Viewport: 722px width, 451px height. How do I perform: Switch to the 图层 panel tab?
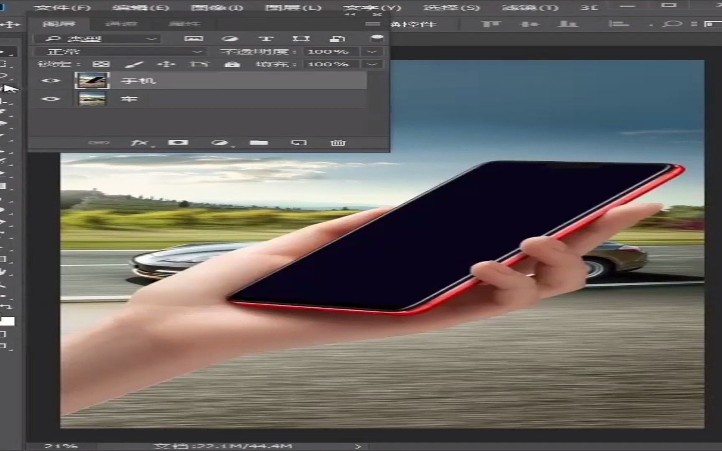(x=59, y=24)
